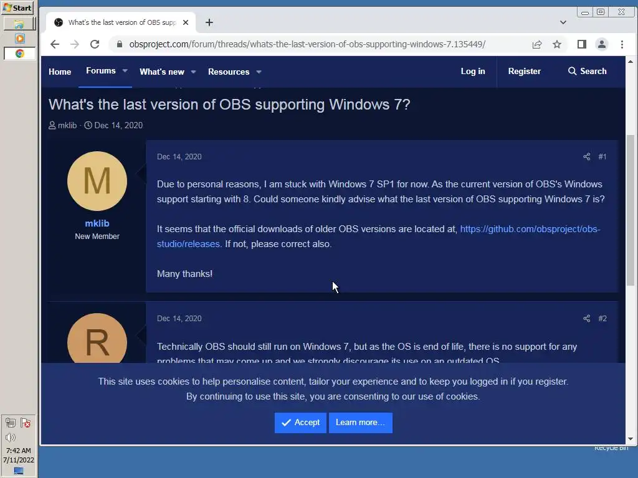Open the tab search chevron
Screen dimensions: 638x478
tap(563, 22)
